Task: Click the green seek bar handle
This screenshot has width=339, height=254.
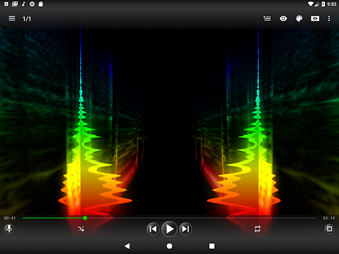Action: (85, 218)
